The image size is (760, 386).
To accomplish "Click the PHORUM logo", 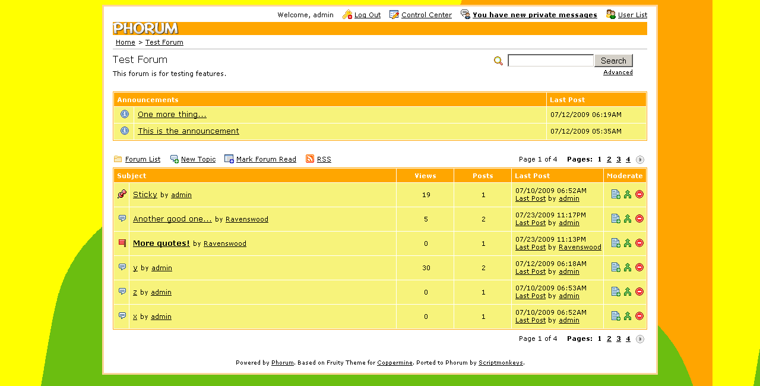I will tap(145, 29).
